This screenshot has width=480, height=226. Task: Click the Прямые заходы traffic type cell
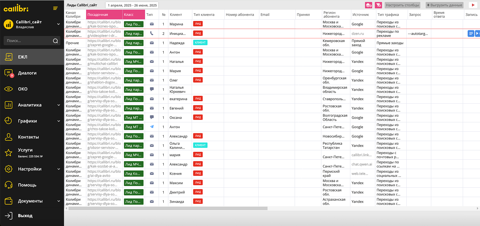(x=390, y=43)
